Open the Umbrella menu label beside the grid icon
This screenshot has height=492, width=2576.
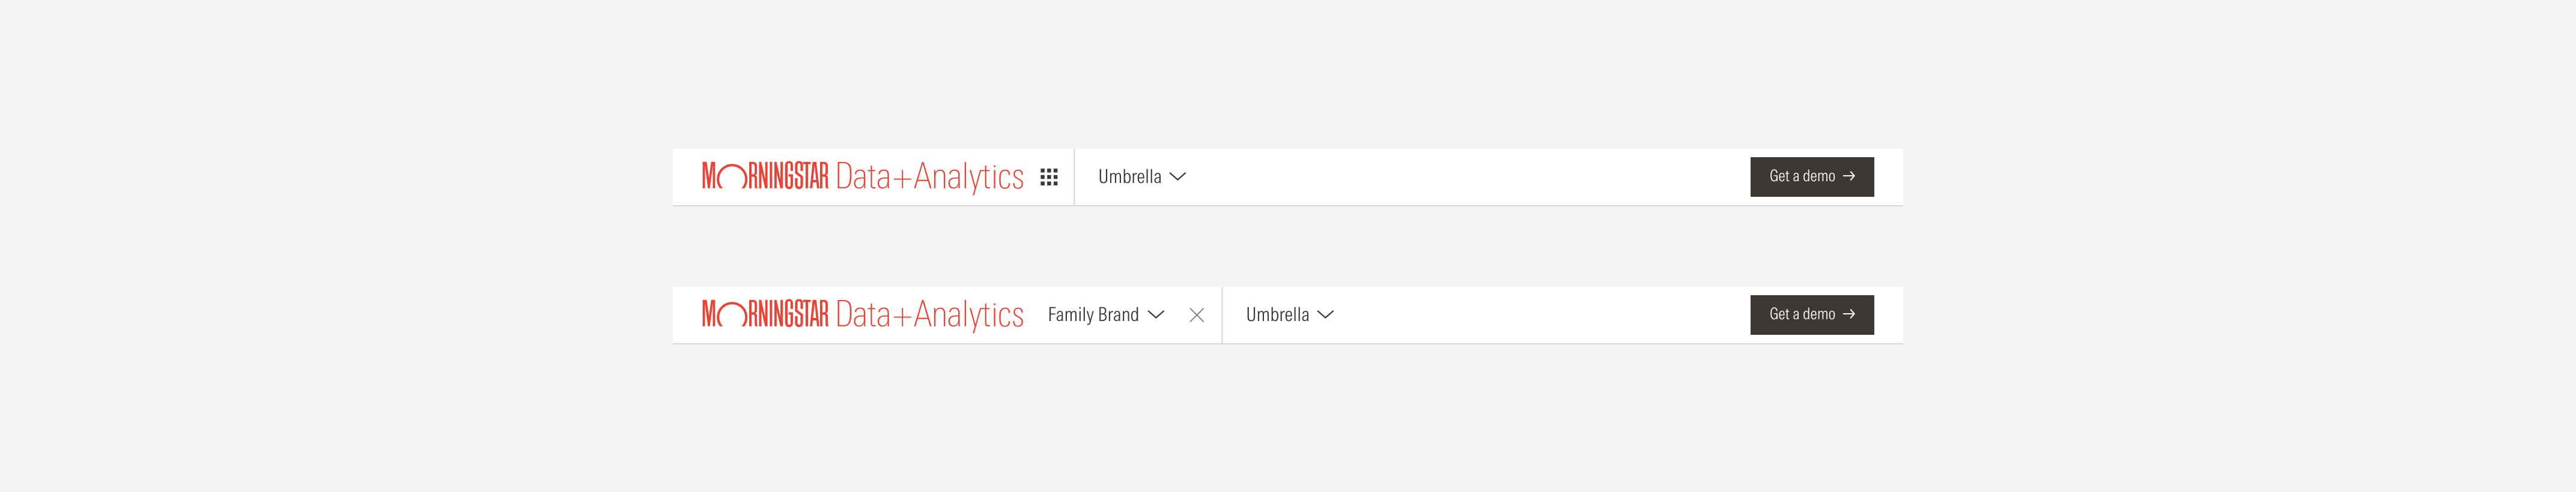coord(1129,176)
